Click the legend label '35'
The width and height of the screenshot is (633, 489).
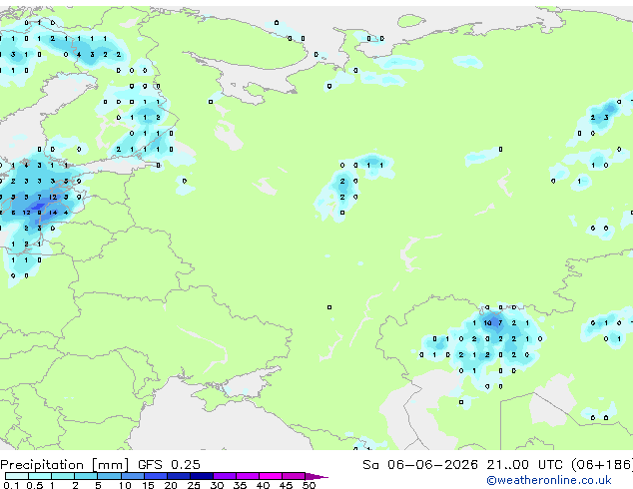click(x=240, y=485)
